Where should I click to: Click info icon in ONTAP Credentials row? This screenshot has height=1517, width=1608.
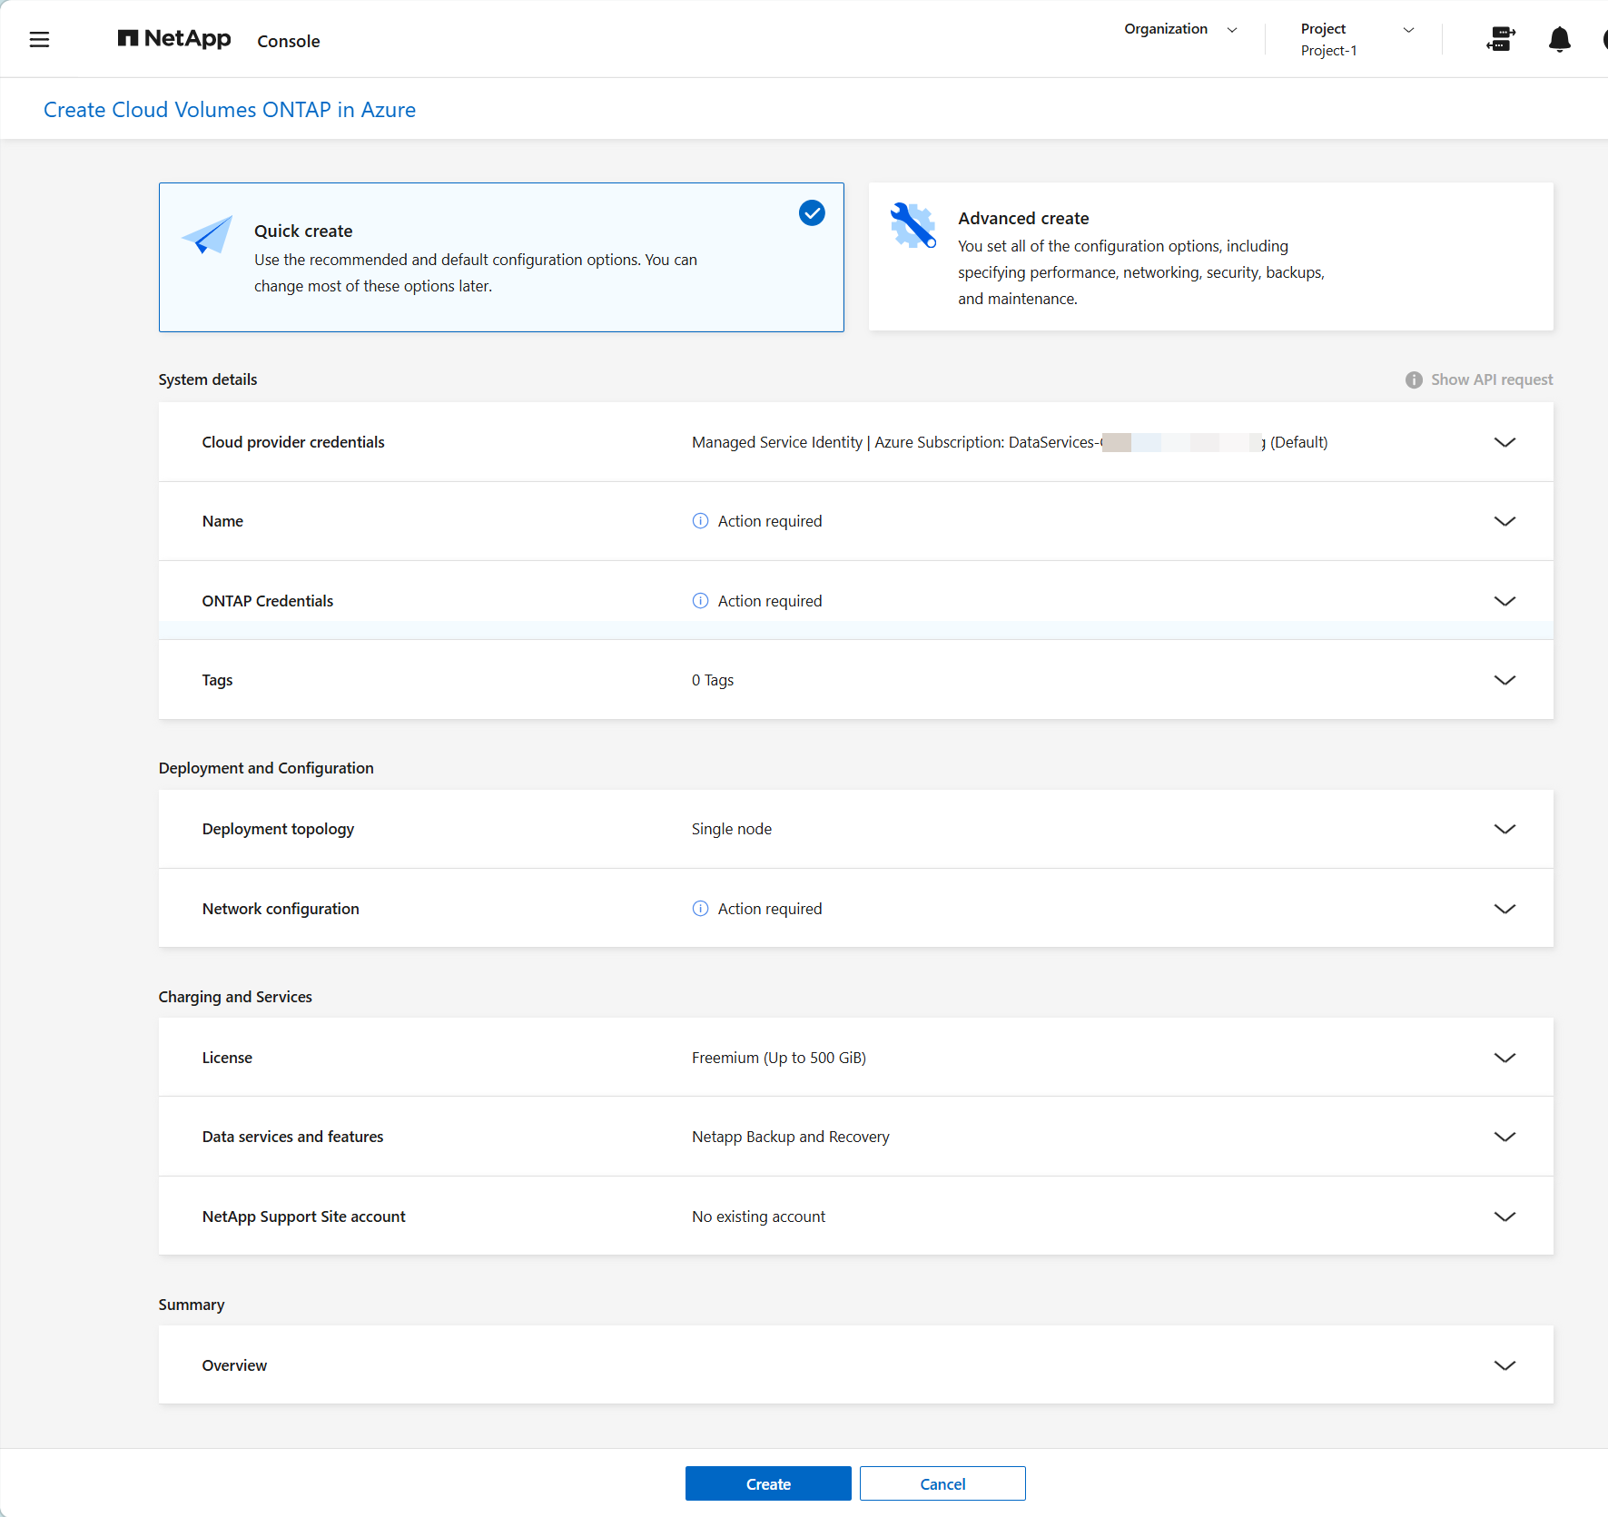(x=700, y=601)
